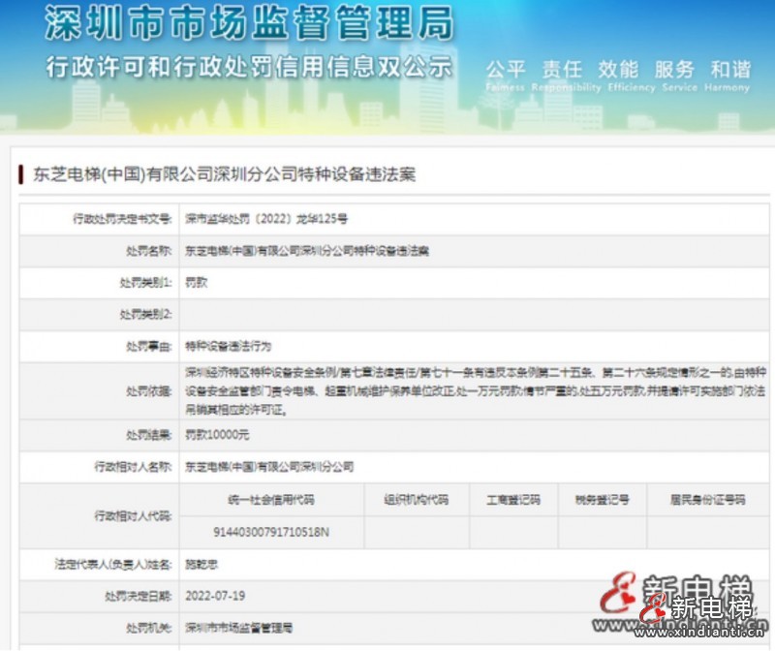Click the 责任 slogan word in banner
This screenshot has height=651, width=775.
561,70
